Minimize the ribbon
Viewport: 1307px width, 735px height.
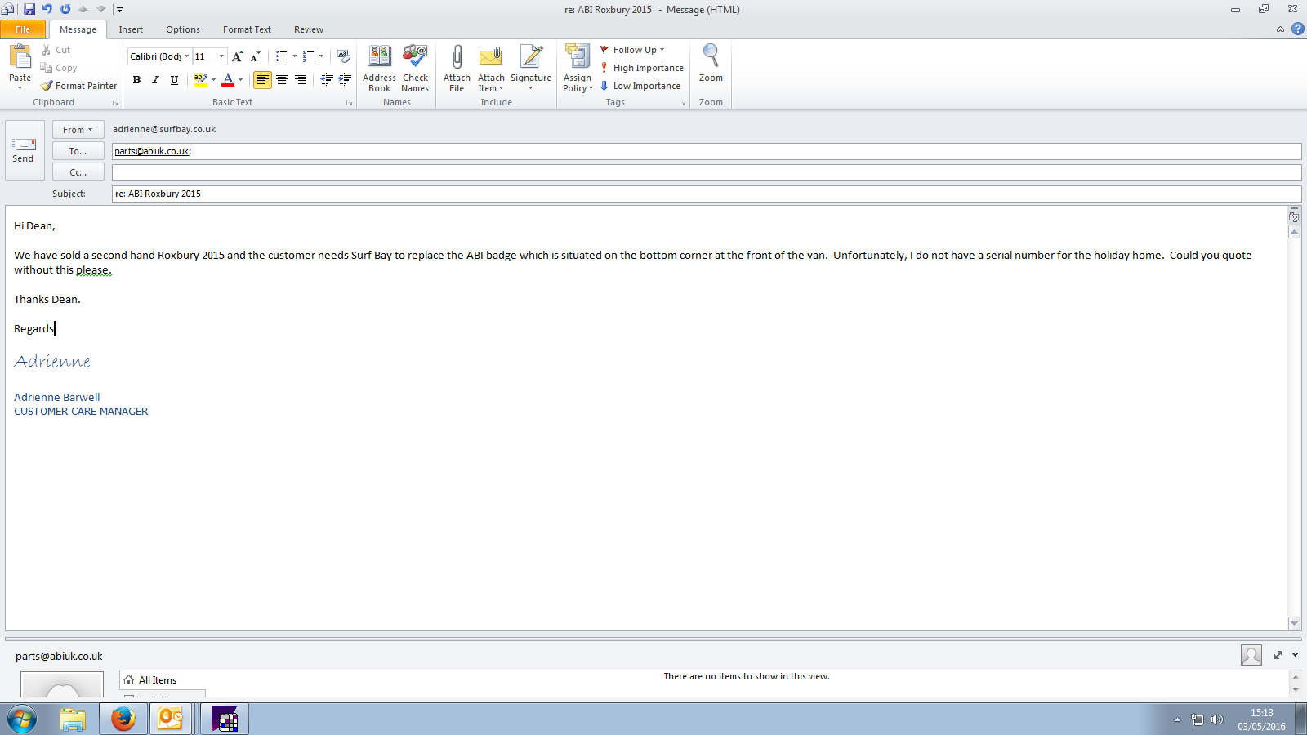coord(1280,29)
